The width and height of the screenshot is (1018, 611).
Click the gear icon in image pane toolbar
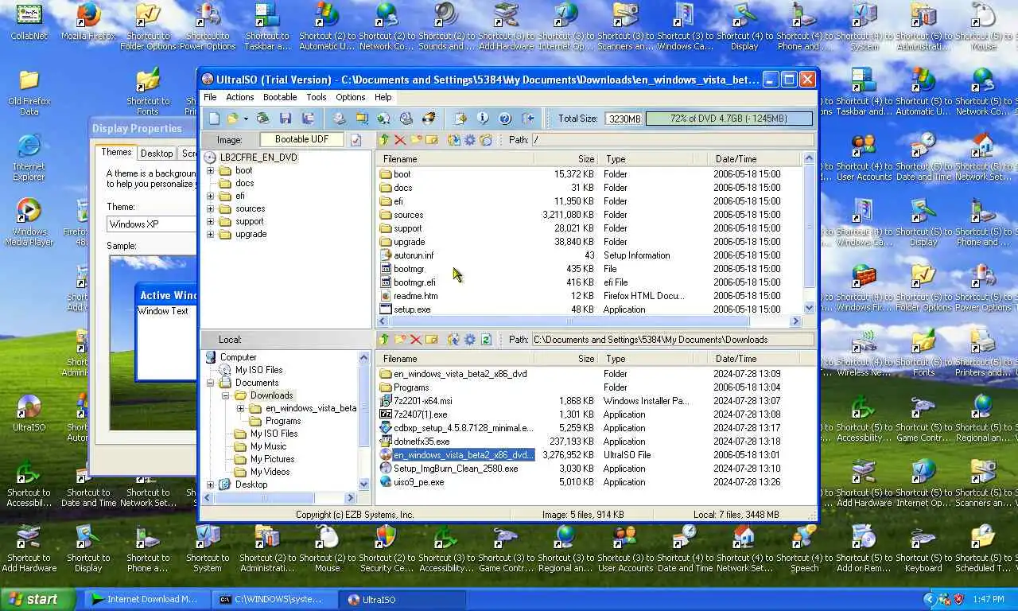470,140
